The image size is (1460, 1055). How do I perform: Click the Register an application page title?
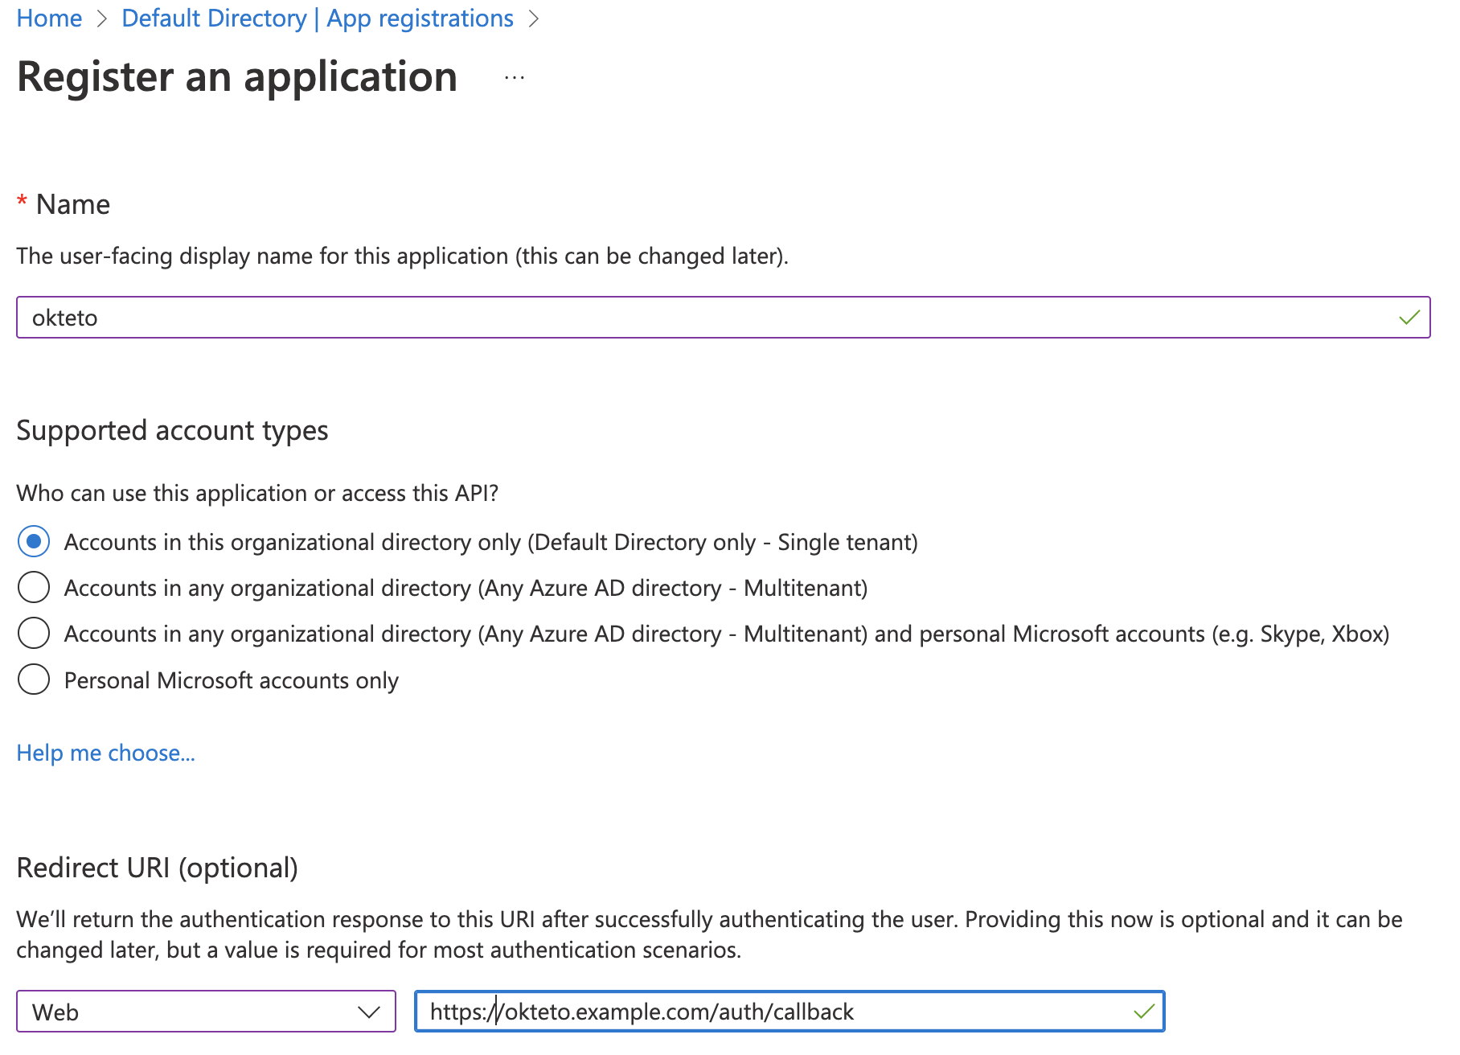coord(237,76)
